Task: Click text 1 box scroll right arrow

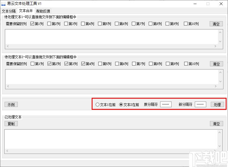Action: pyautogui.click(x=215, y=46)
